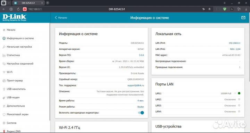Click the LAN1 speed 1000M-Full
The image size is (250, 133).
(226, 93)
